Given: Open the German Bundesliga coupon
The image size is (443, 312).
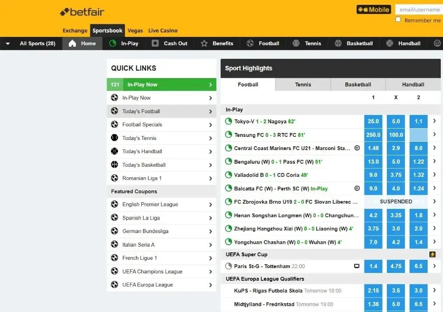Looking at the screenshot, I should (161, 231).
